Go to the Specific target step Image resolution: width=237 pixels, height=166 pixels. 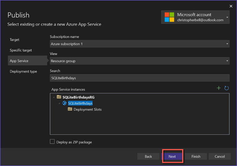tap(21, 50)
